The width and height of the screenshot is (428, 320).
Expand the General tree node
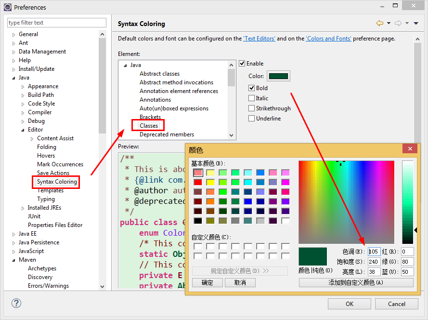(x=13, y=35)
